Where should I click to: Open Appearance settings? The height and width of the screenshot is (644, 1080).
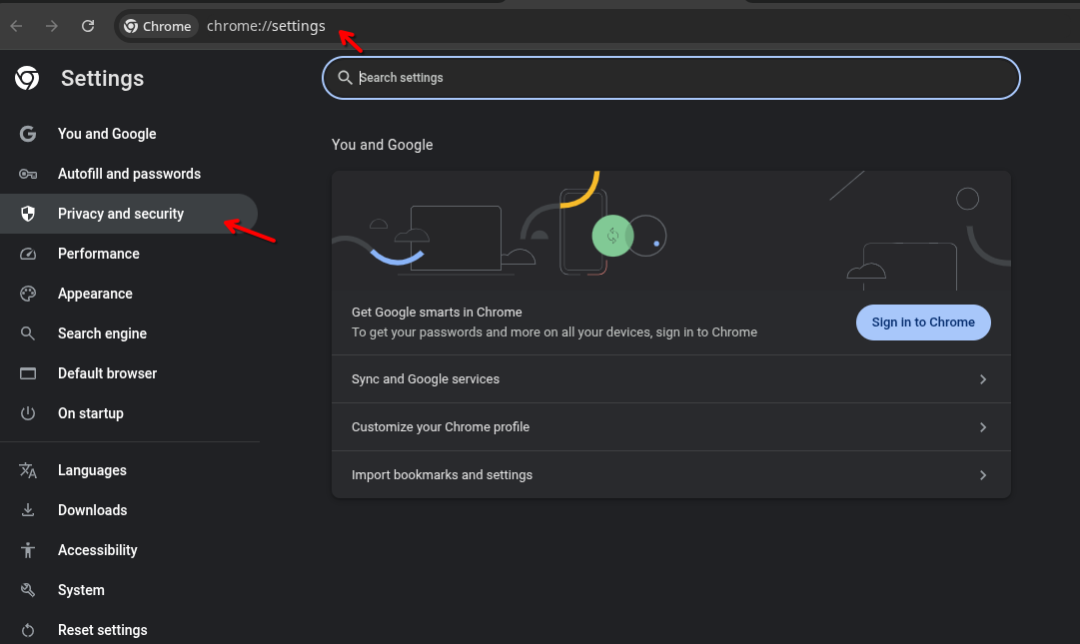[x=129, y=294]
